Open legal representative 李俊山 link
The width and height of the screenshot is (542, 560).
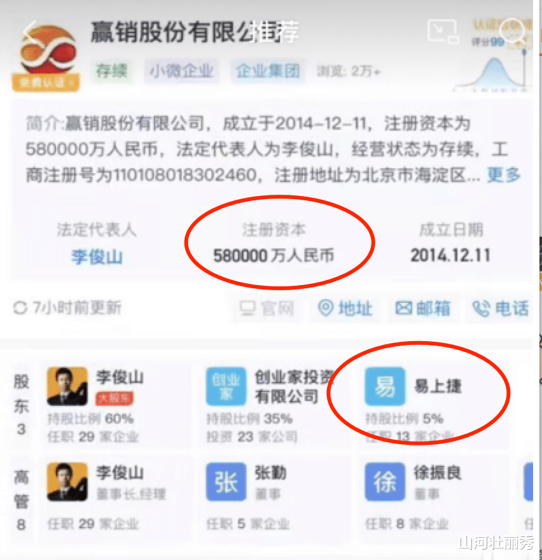97,257
